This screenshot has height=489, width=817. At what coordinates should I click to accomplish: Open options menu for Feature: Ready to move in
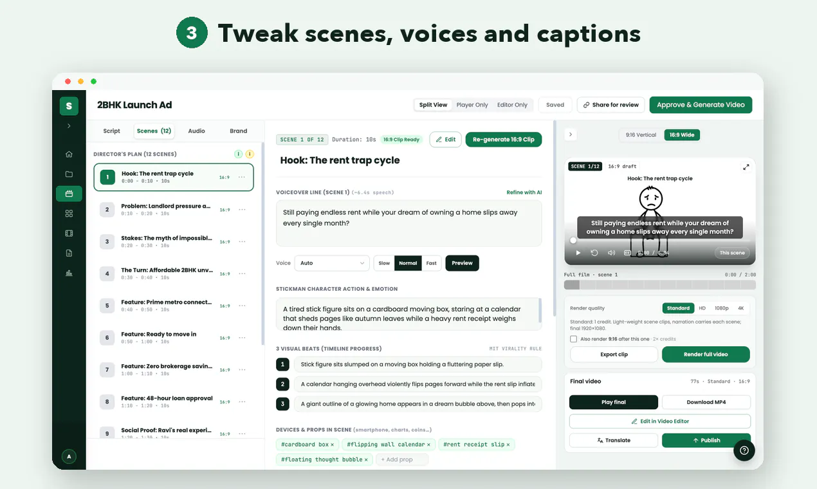click(242, 338)
